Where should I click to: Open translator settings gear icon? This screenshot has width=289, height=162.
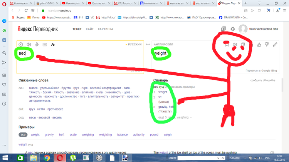click(233, 29)
